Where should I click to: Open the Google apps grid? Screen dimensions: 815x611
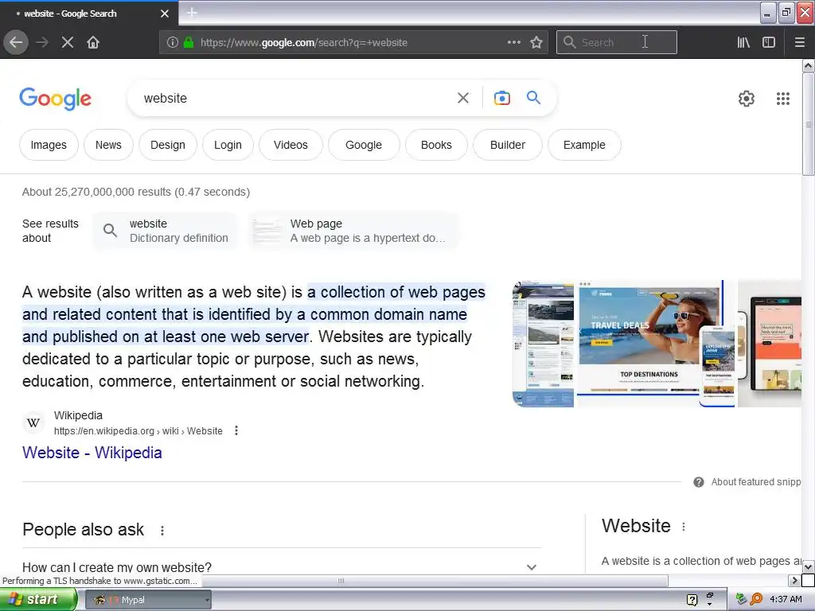(x=783, y=98)
